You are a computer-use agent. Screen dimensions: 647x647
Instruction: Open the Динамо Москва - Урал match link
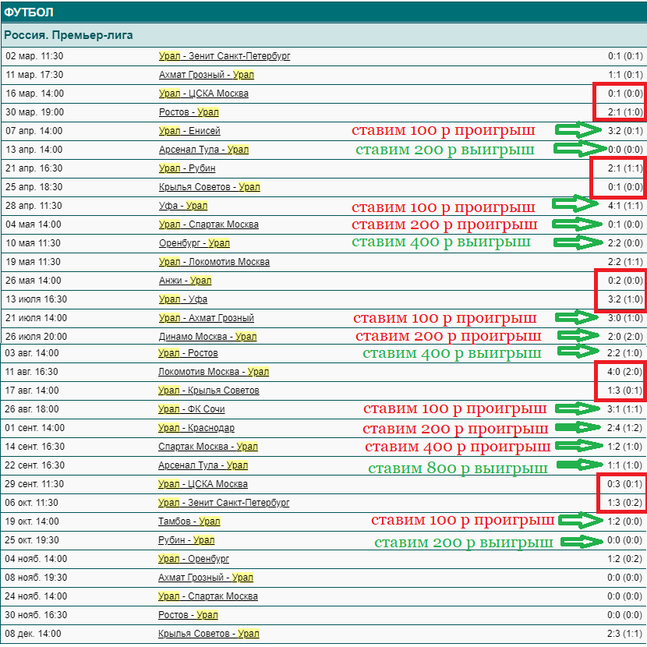pos(208,337)
